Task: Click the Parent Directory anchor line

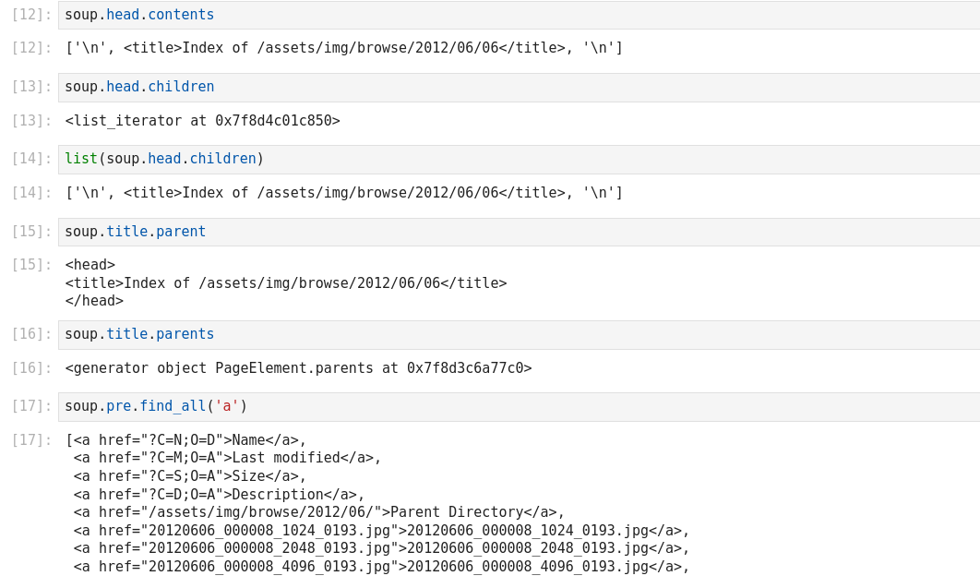Action: (318, 512)
